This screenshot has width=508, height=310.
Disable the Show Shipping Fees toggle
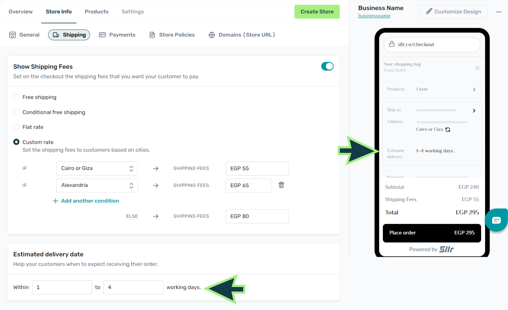[327, 66]
